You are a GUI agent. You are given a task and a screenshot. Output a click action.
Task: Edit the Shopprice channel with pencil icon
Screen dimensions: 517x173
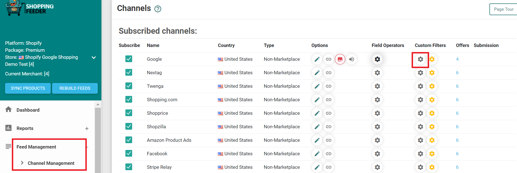click(x=317, y=113)
